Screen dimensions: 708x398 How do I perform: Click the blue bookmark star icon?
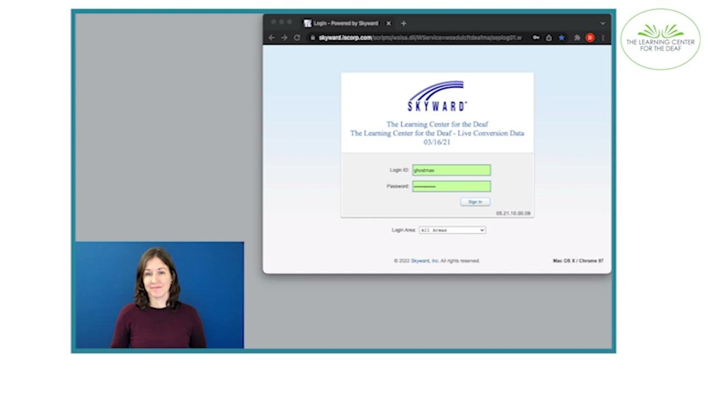561,38
